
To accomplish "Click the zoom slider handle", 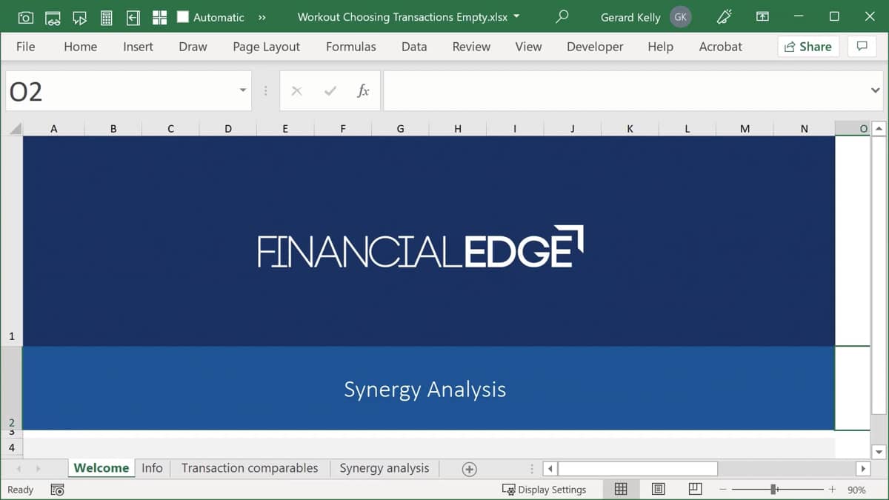I will (x=773, y=490).
